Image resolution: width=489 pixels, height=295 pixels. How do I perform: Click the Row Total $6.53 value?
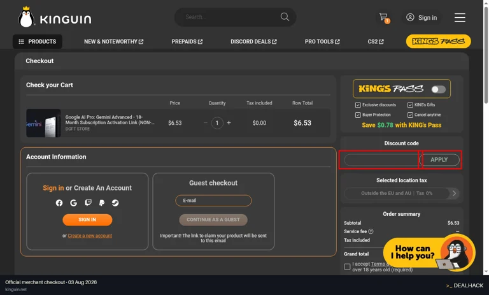(x=302, y=123)
